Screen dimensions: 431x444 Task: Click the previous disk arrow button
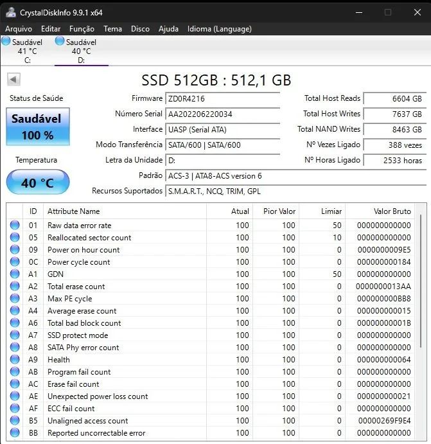coord(13,79)
